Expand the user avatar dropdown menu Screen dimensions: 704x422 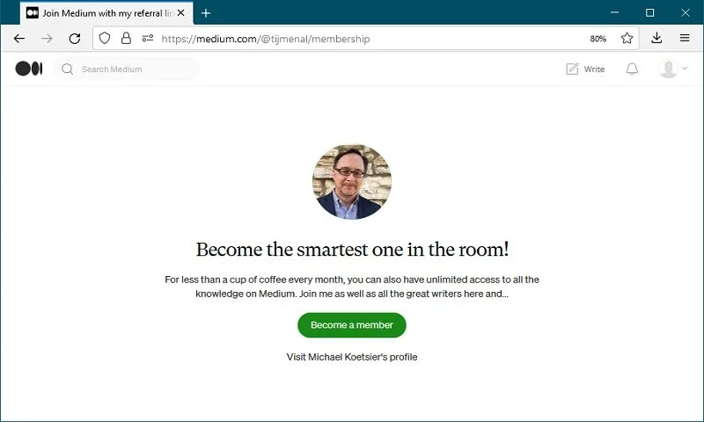[672, 69]
